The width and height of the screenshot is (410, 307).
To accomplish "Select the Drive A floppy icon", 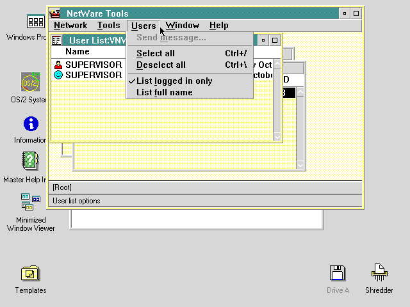I will pos(338,273).
